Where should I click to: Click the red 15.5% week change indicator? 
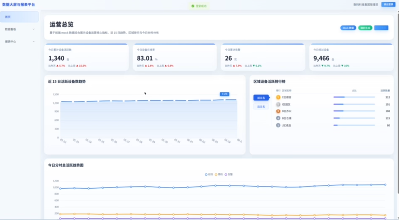coord(81,66)
